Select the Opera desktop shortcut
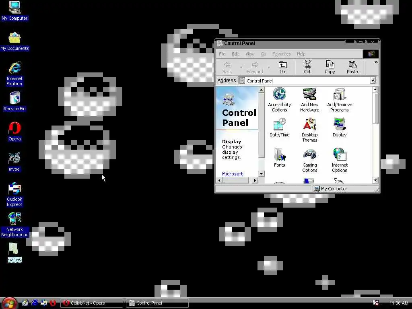The width and height of the screenshot is (412, 309). tap(14, 132)
